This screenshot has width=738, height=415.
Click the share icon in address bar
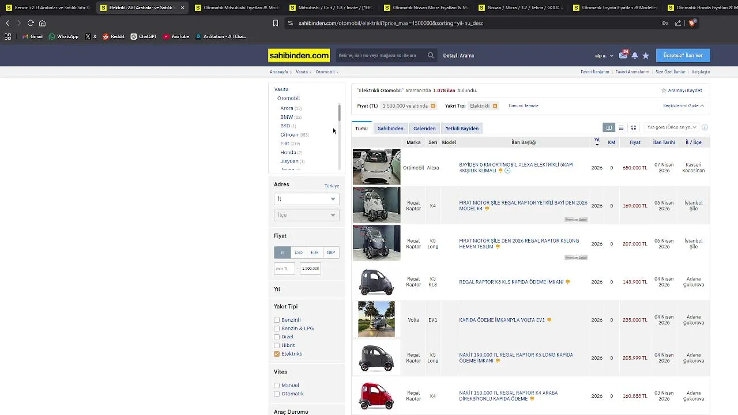pos(678,23)
